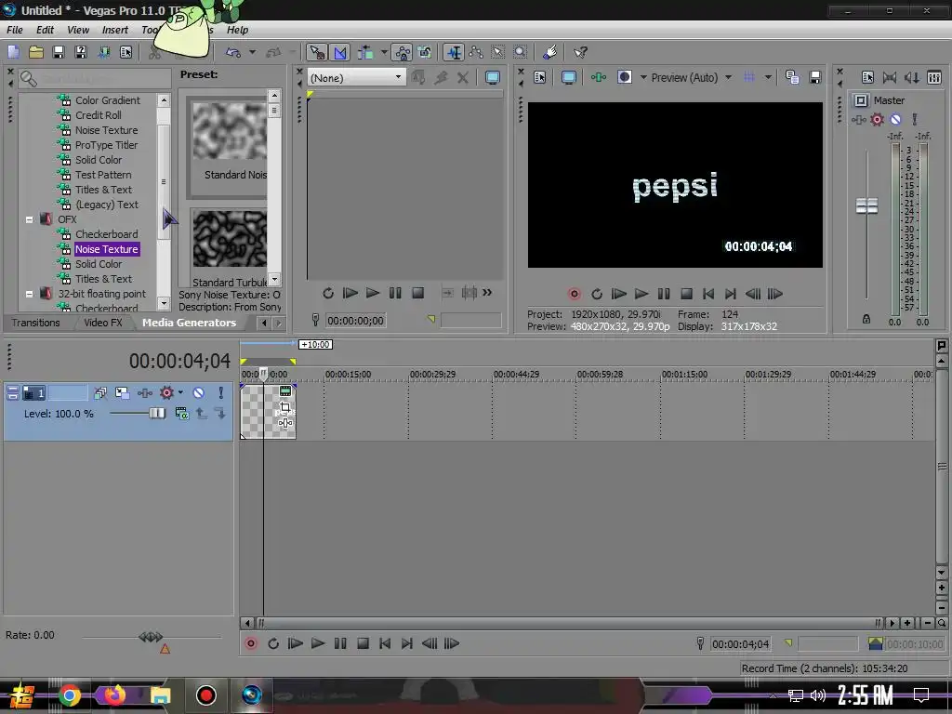952x714 pixels.
Task: Collapse the 32-bit floating point node
Action: tap(29, 294)
